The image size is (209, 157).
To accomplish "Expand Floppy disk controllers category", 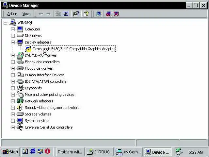I will (13, 62).
